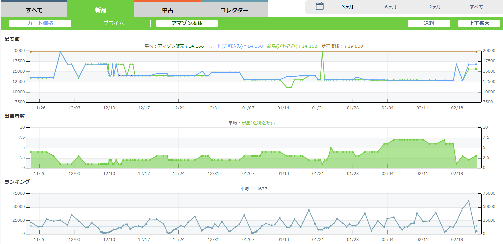Image resolution: width=503 pixels, height=244 pixels.
Task: Click the ranking peak point after 02/18
Action: click(x=469, y=201)
